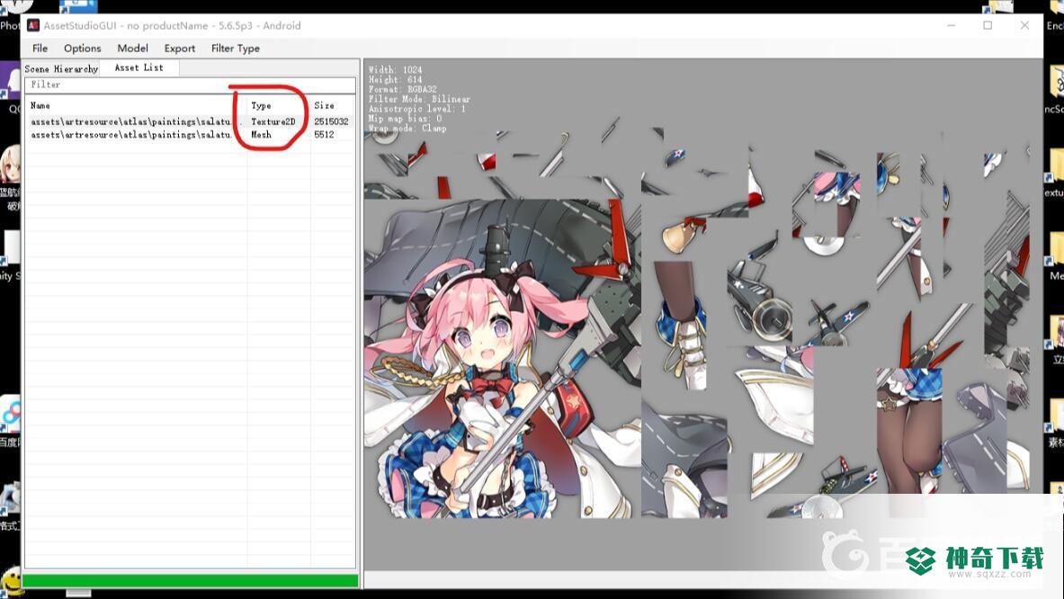Select the Asset List tab
This screenshot has height=599, width=1064.
(x=139, y=67)
